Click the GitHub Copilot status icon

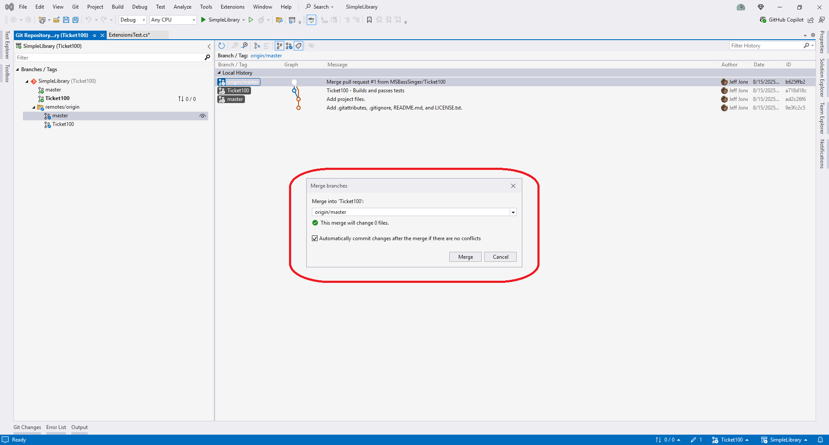(763, 20)
